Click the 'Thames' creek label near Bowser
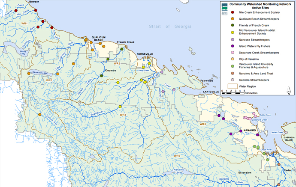296x187 pixels. pyautogui.click(x=9, y=13)
